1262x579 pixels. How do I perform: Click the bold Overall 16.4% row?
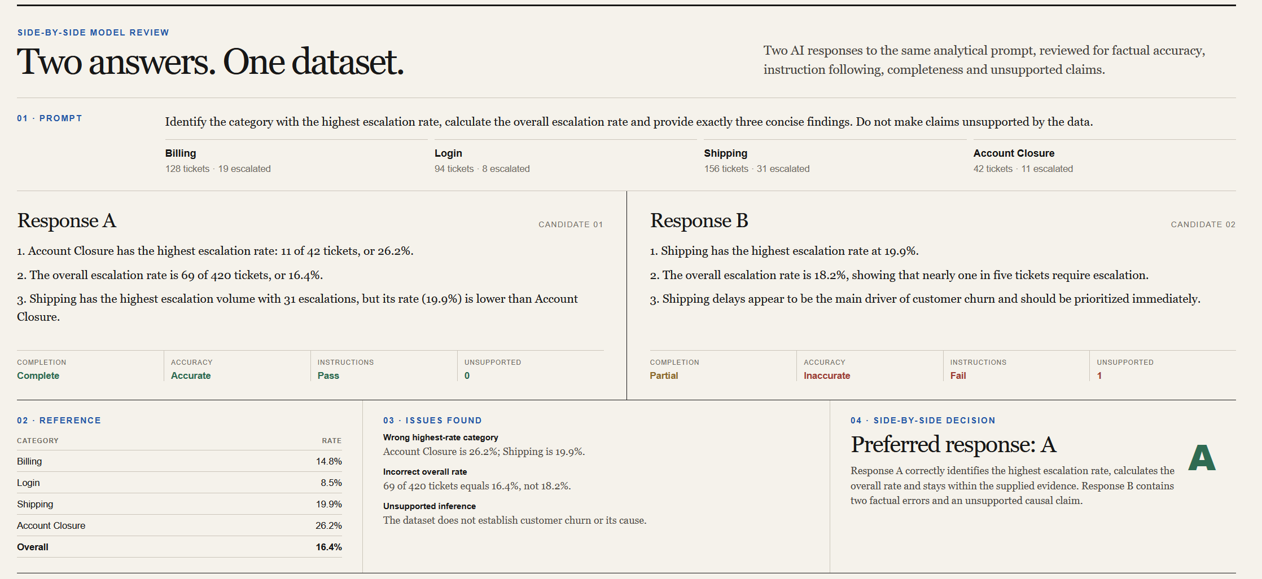coord(179,547)
